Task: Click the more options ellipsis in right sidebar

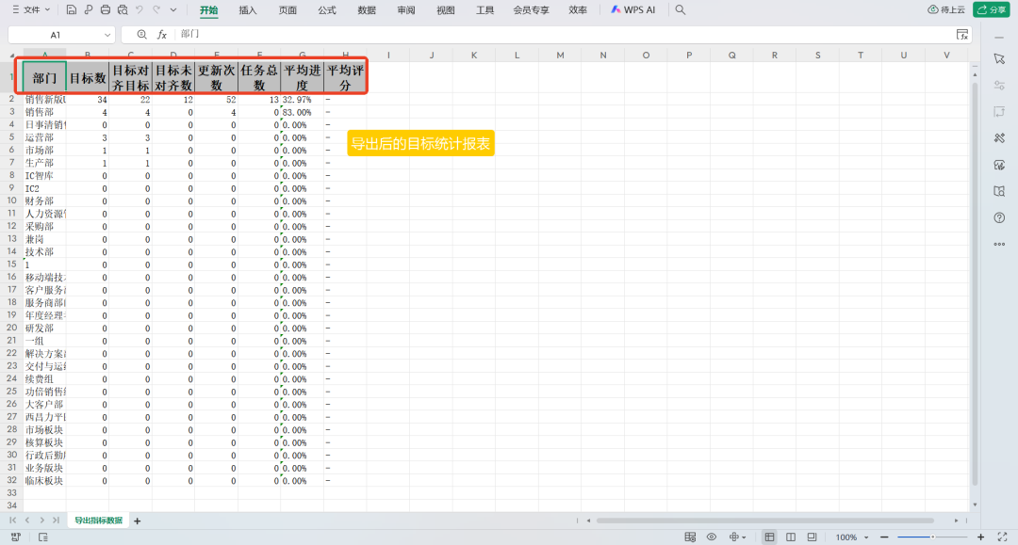Action: pos(999,245)
